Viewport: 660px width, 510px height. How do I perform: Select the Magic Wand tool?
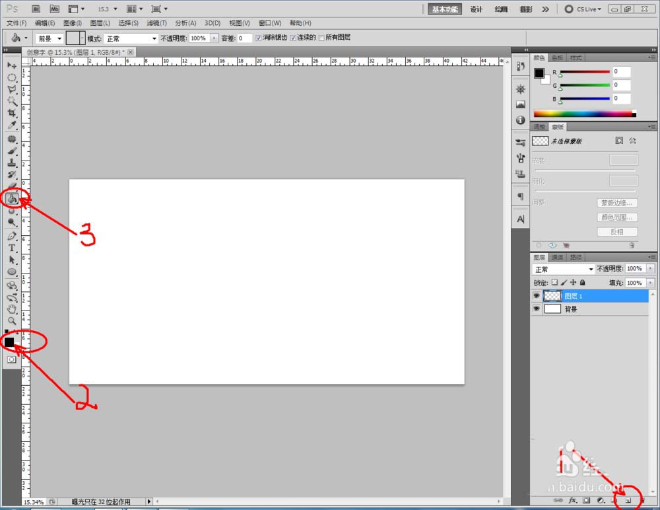click(12, 101)
